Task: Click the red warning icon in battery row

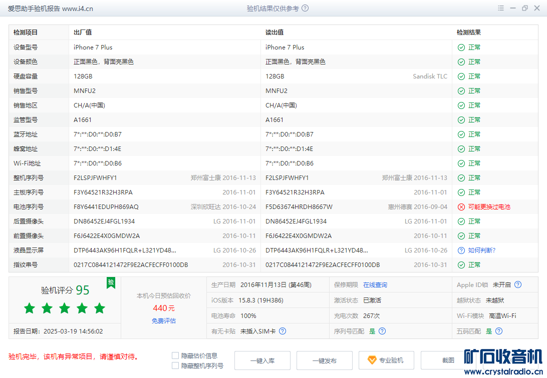Action: 461,207
